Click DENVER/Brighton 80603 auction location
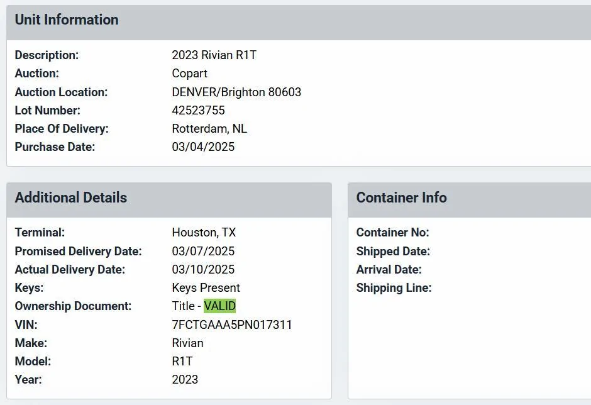The height and width of the screenshot is (405, 591). click(236, 92)
